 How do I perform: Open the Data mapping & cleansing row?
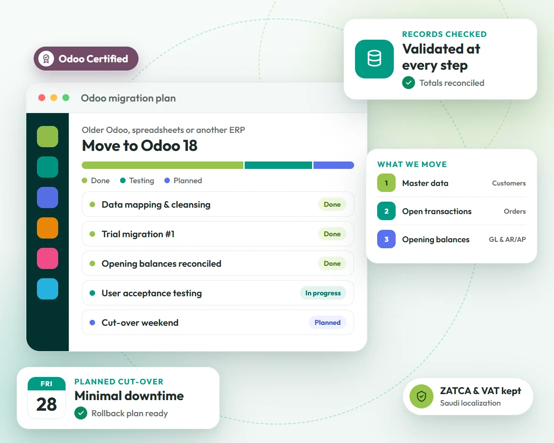click(218, 204)
